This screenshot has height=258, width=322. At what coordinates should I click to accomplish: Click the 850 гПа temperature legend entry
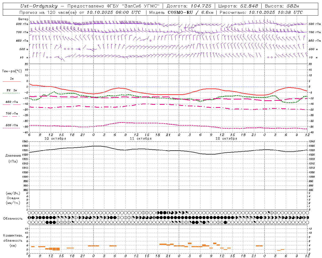[12, 102]
